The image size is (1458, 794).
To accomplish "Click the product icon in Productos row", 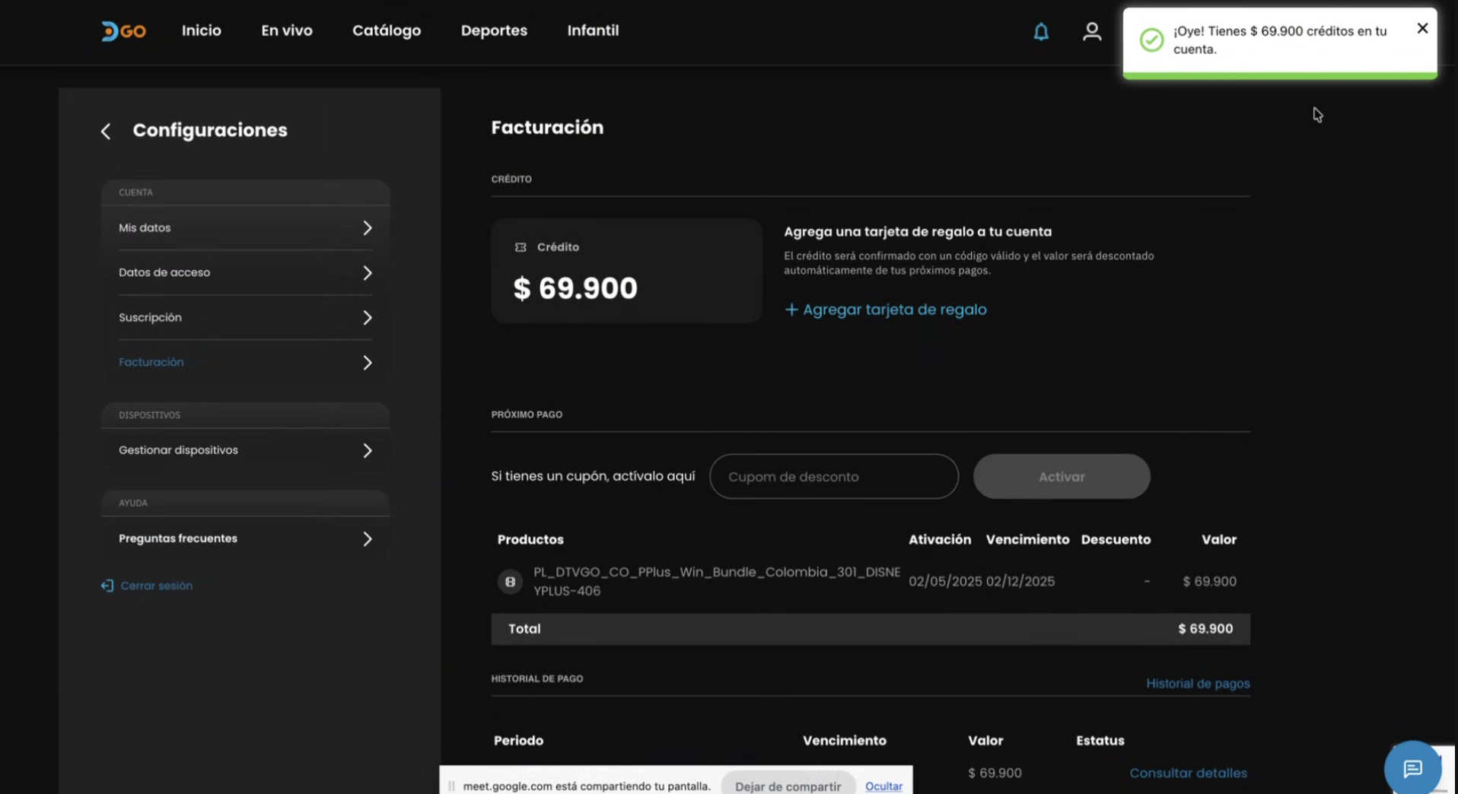I will tap(510, 582).
